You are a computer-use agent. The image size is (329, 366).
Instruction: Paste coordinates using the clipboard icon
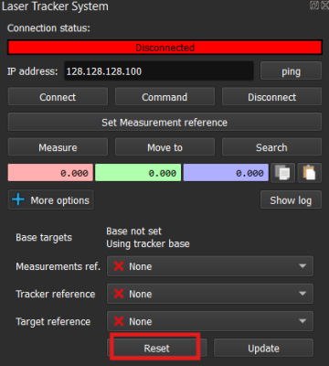tap(309, 173)
